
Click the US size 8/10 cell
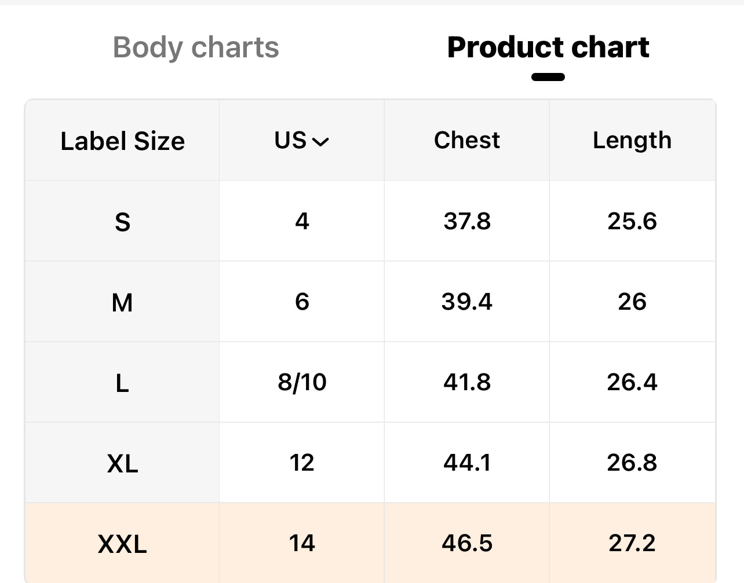302,382
